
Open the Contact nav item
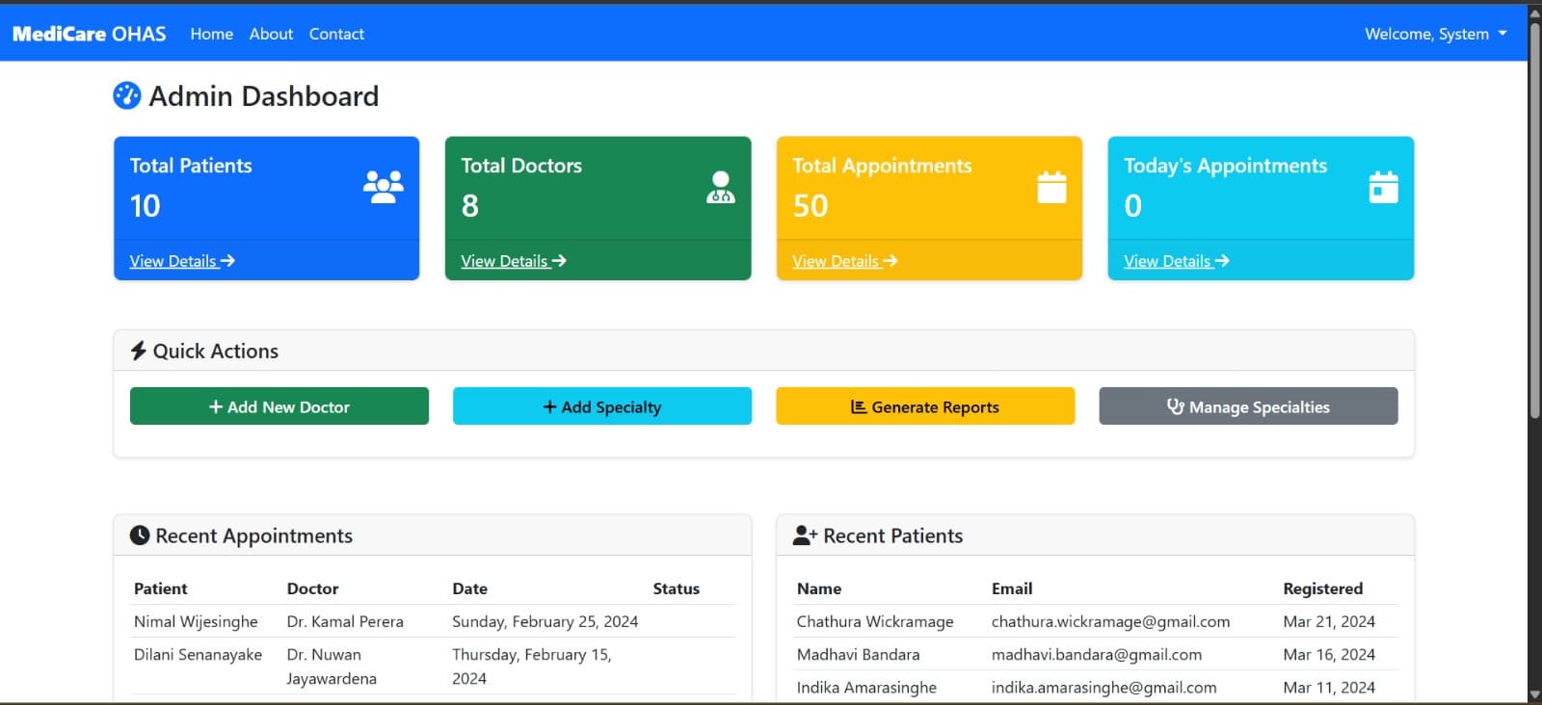coord(336,34)
